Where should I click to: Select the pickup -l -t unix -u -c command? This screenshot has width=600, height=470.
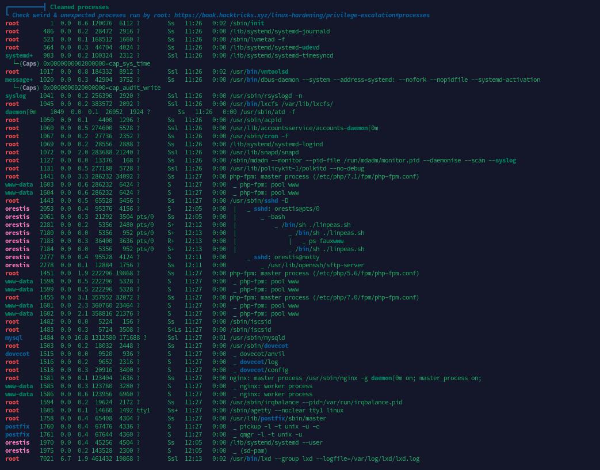pyautogui.click(x=280, y=426)
